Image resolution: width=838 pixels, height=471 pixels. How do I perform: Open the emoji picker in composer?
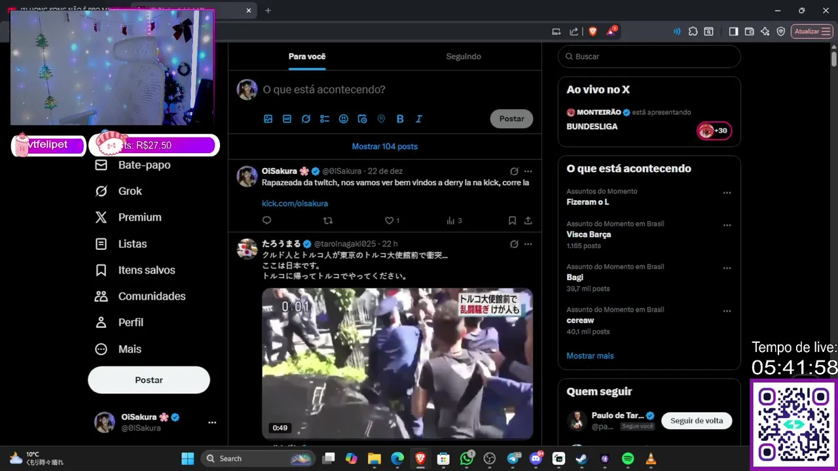344,119
